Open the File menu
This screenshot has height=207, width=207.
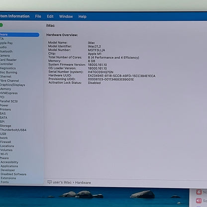click(x=38, y=16)
